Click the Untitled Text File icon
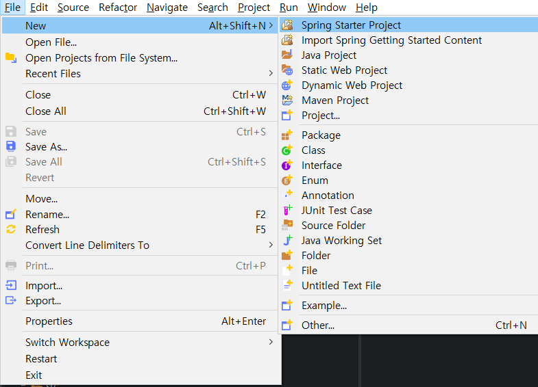Viewport: 538px width, 387px height. 287,285
